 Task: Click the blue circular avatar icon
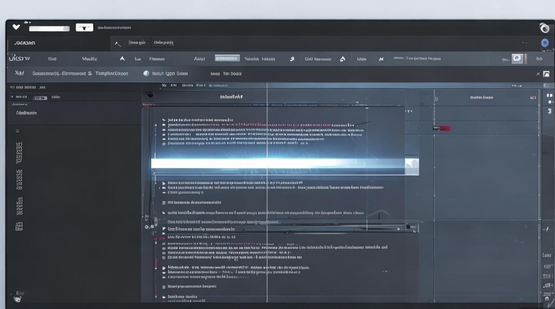pos(545,43)
